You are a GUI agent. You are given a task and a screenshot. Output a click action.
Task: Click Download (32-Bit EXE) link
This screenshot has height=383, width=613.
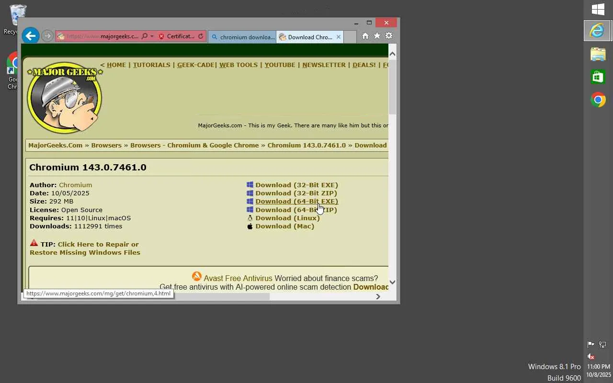click(296, 185)
